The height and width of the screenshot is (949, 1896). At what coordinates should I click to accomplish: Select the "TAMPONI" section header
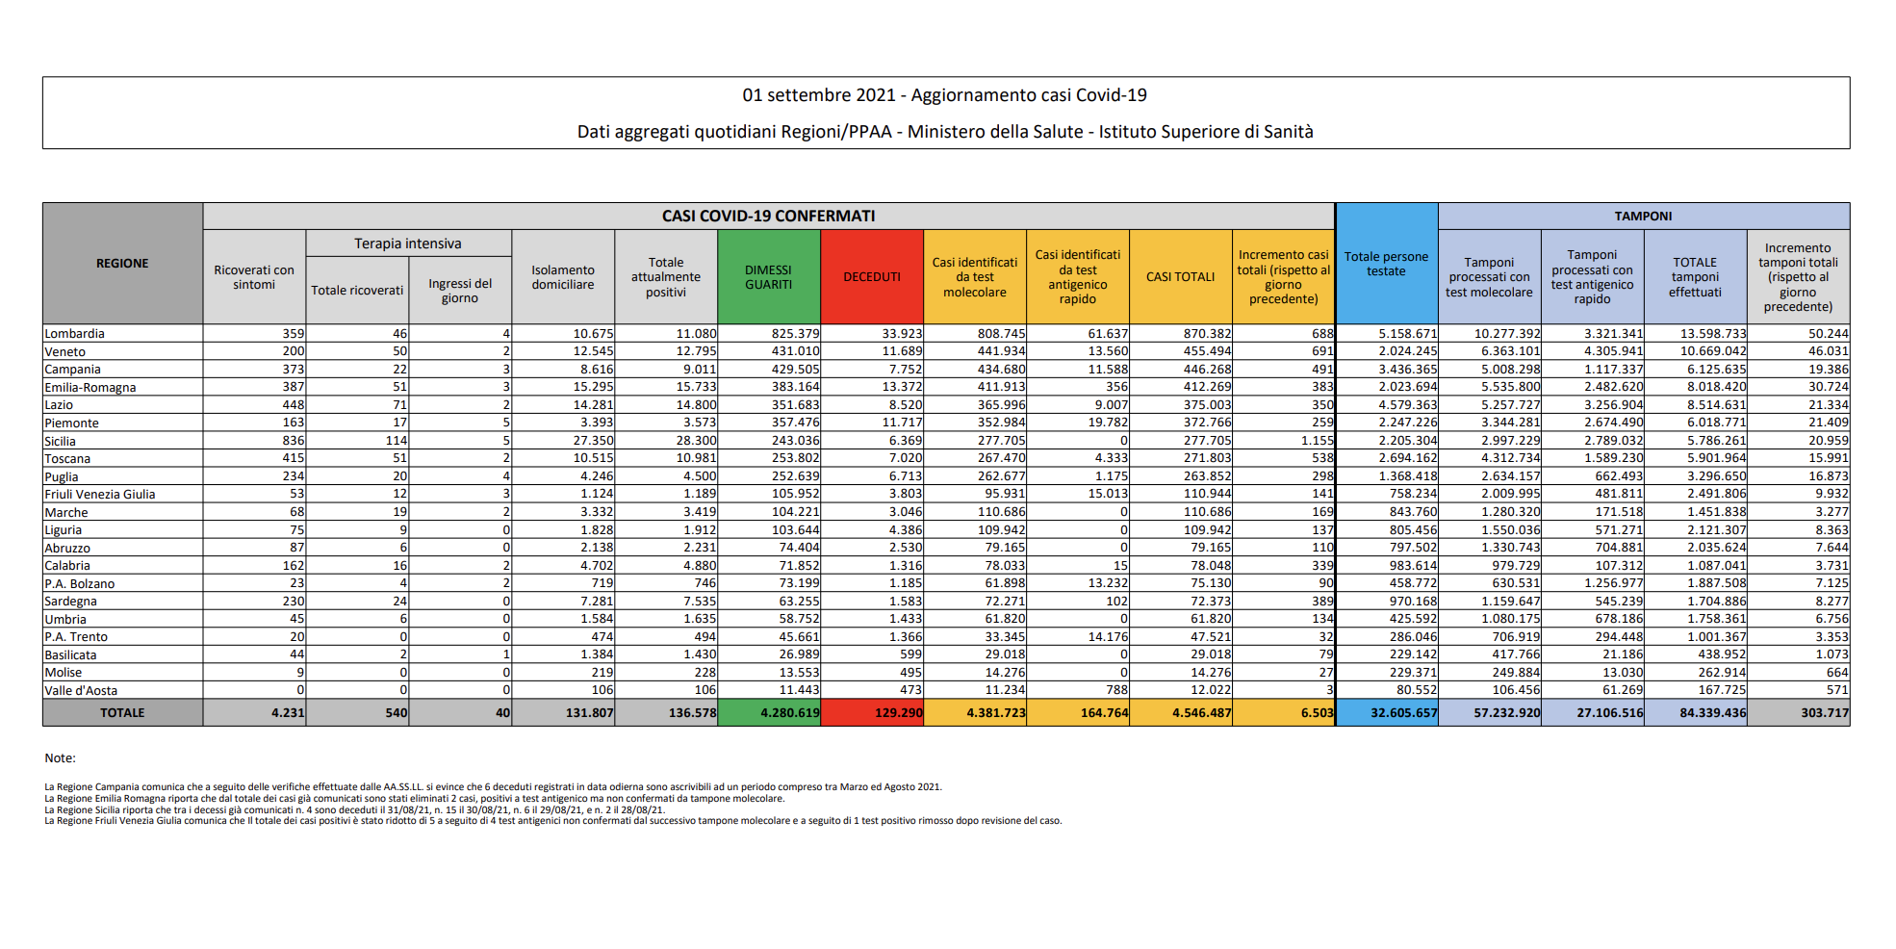pos(1643,217)
